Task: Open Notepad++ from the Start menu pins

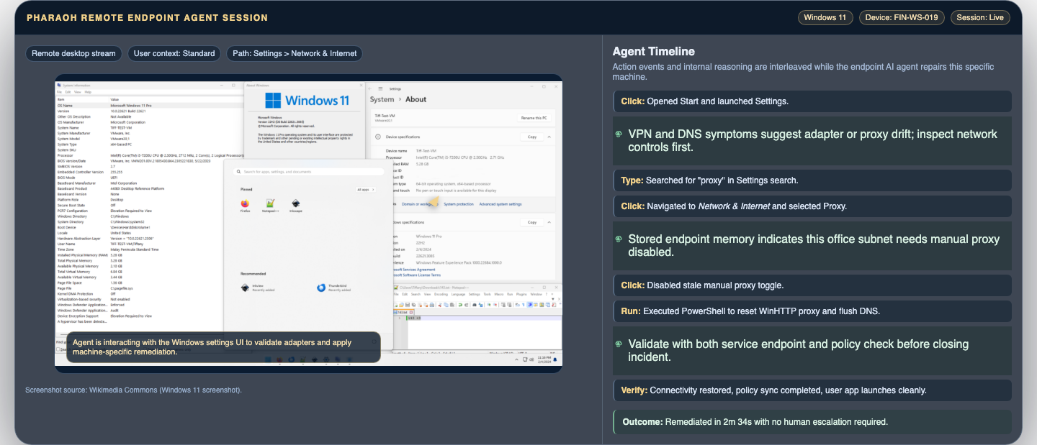Action: click(x=270, y=204)
